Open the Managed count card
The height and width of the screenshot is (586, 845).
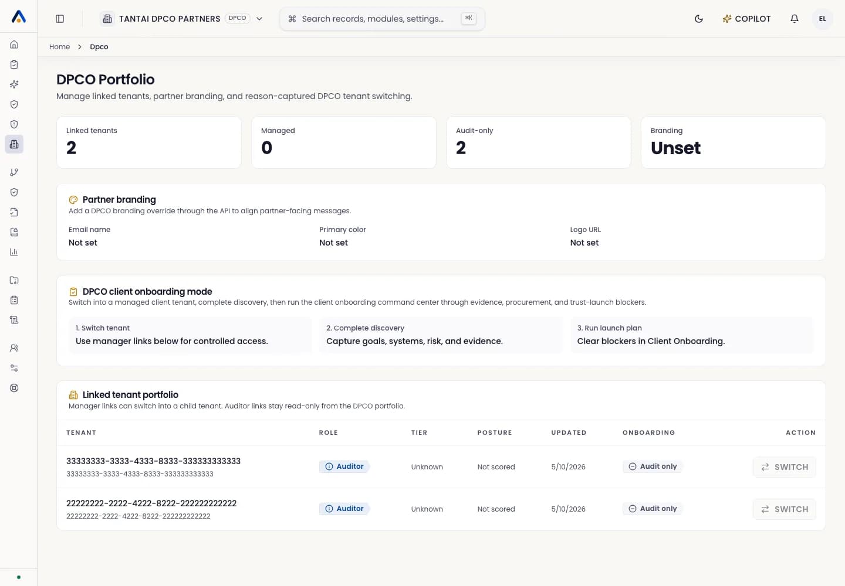tap(344, 142)
